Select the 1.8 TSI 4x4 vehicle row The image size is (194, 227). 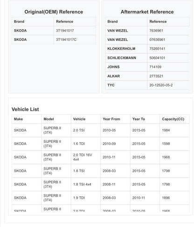[101, 184]
